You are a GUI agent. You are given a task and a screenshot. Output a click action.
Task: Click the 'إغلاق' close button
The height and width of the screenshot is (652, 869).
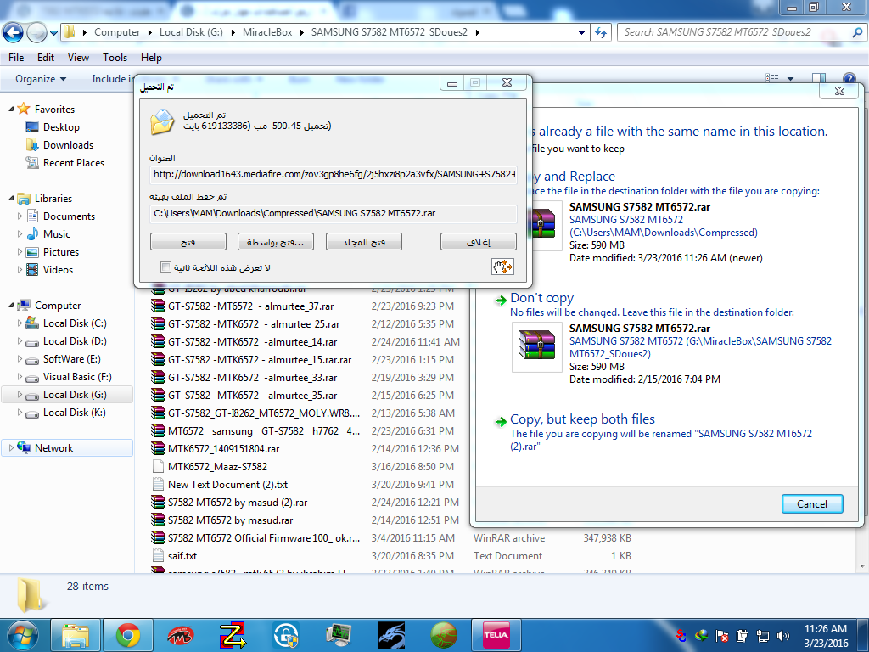479,242
